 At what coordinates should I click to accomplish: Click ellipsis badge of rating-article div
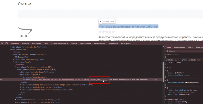pyautogui.click(x=80, y=85)
